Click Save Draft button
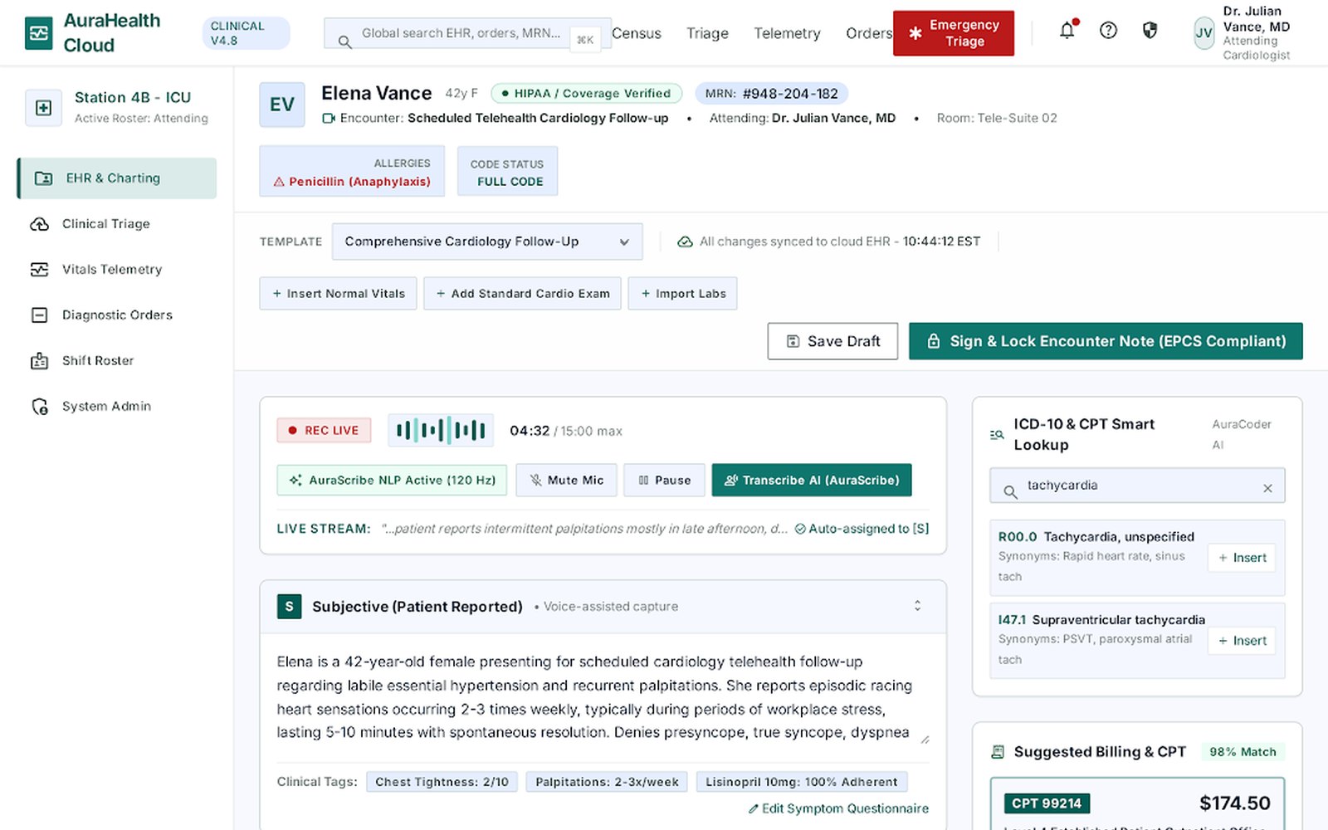 click(x=832, y=341)
